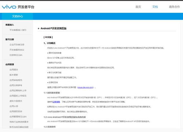Open 版本更新 sidebar link

[x=14, y=75]
